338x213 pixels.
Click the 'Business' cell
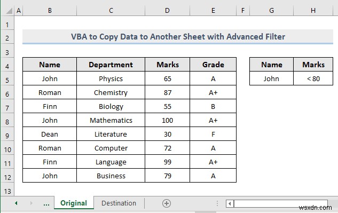click(111, 176)
